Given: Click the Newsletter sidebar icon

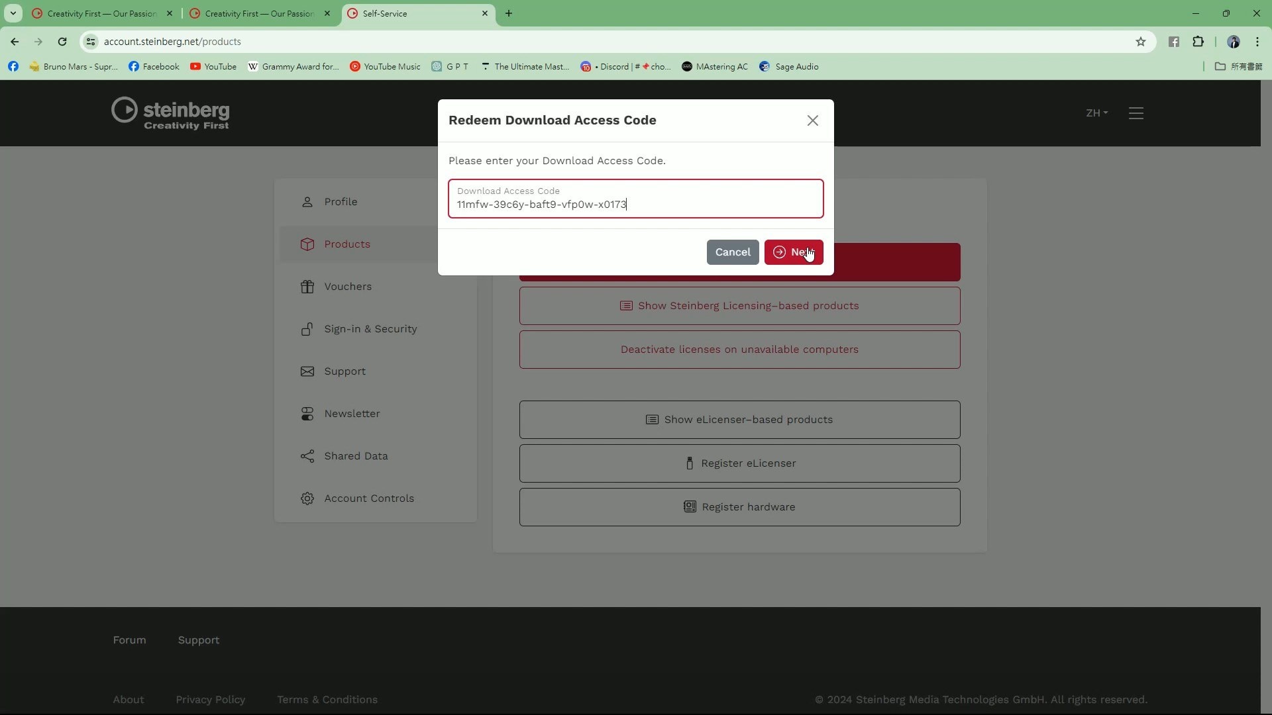Looking at the screenshot, I should pos(307,413).
